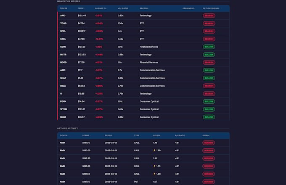The image size is (286, 185).
Task: Select the PENN ticker
Action: (x=63, y=101)
